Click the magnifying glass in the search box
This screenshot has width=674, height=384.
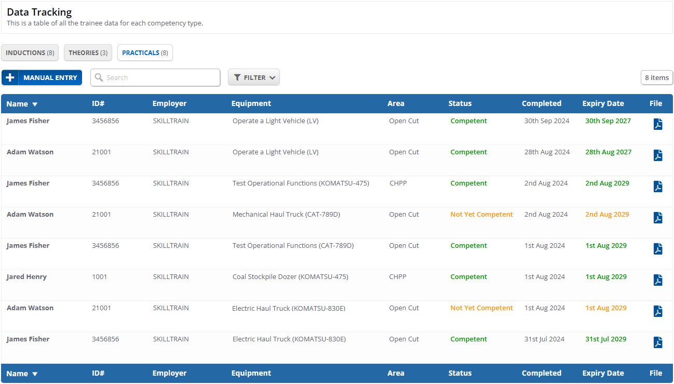point(99,77)
